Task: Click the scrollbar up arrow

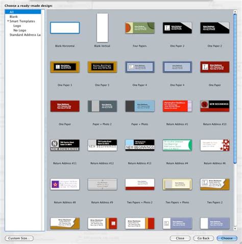Action: 235,12
